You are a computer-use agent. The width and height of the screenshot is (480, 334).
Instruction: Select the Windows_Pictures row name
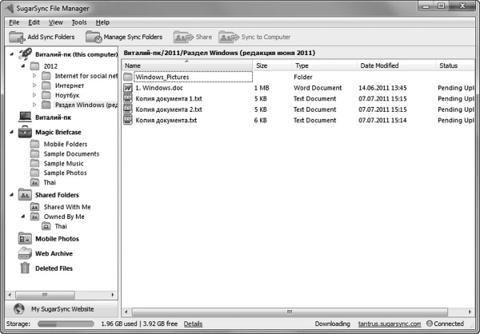(x=162, y=77)
